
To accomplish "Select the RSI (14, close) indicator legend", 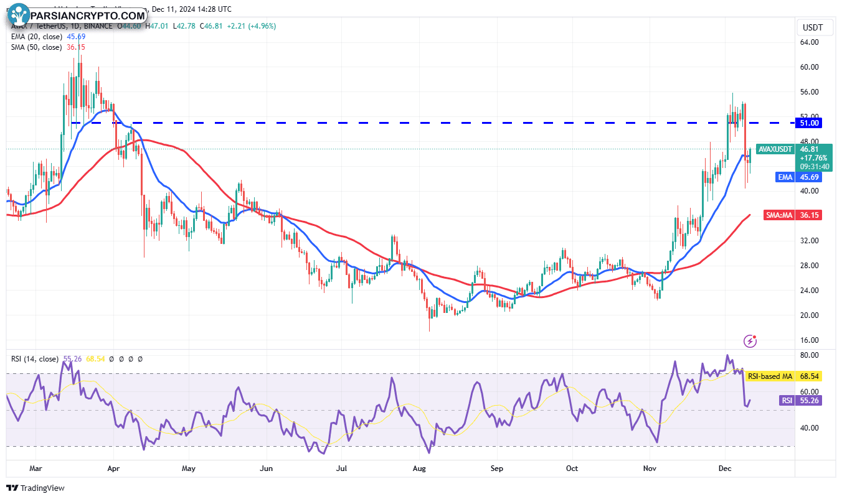I will point(35,359).
